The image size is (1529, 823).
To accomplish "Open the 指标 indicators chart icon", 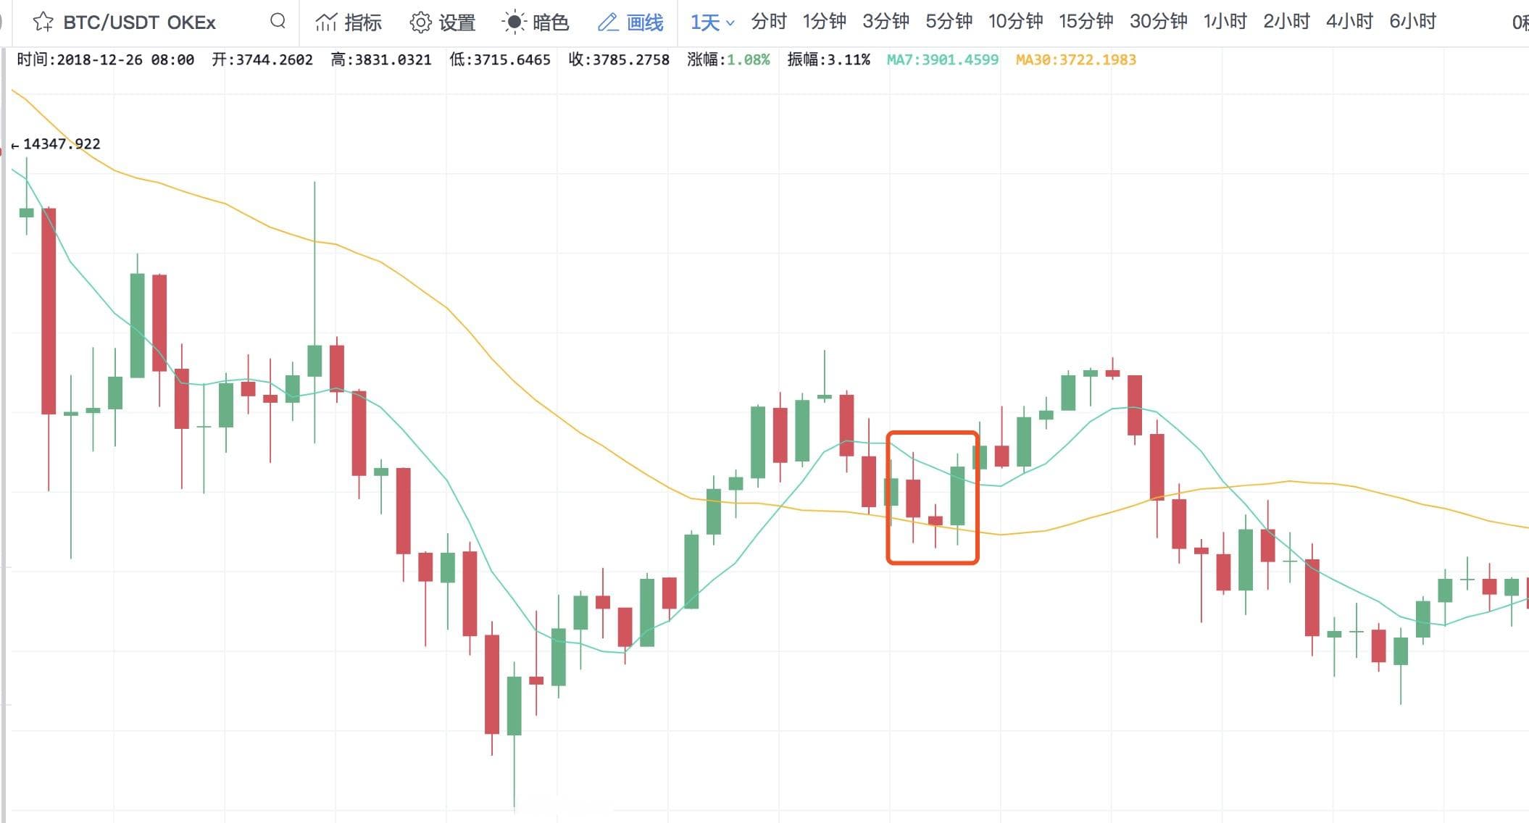I will pyautogui.click(x=326, y=22).
